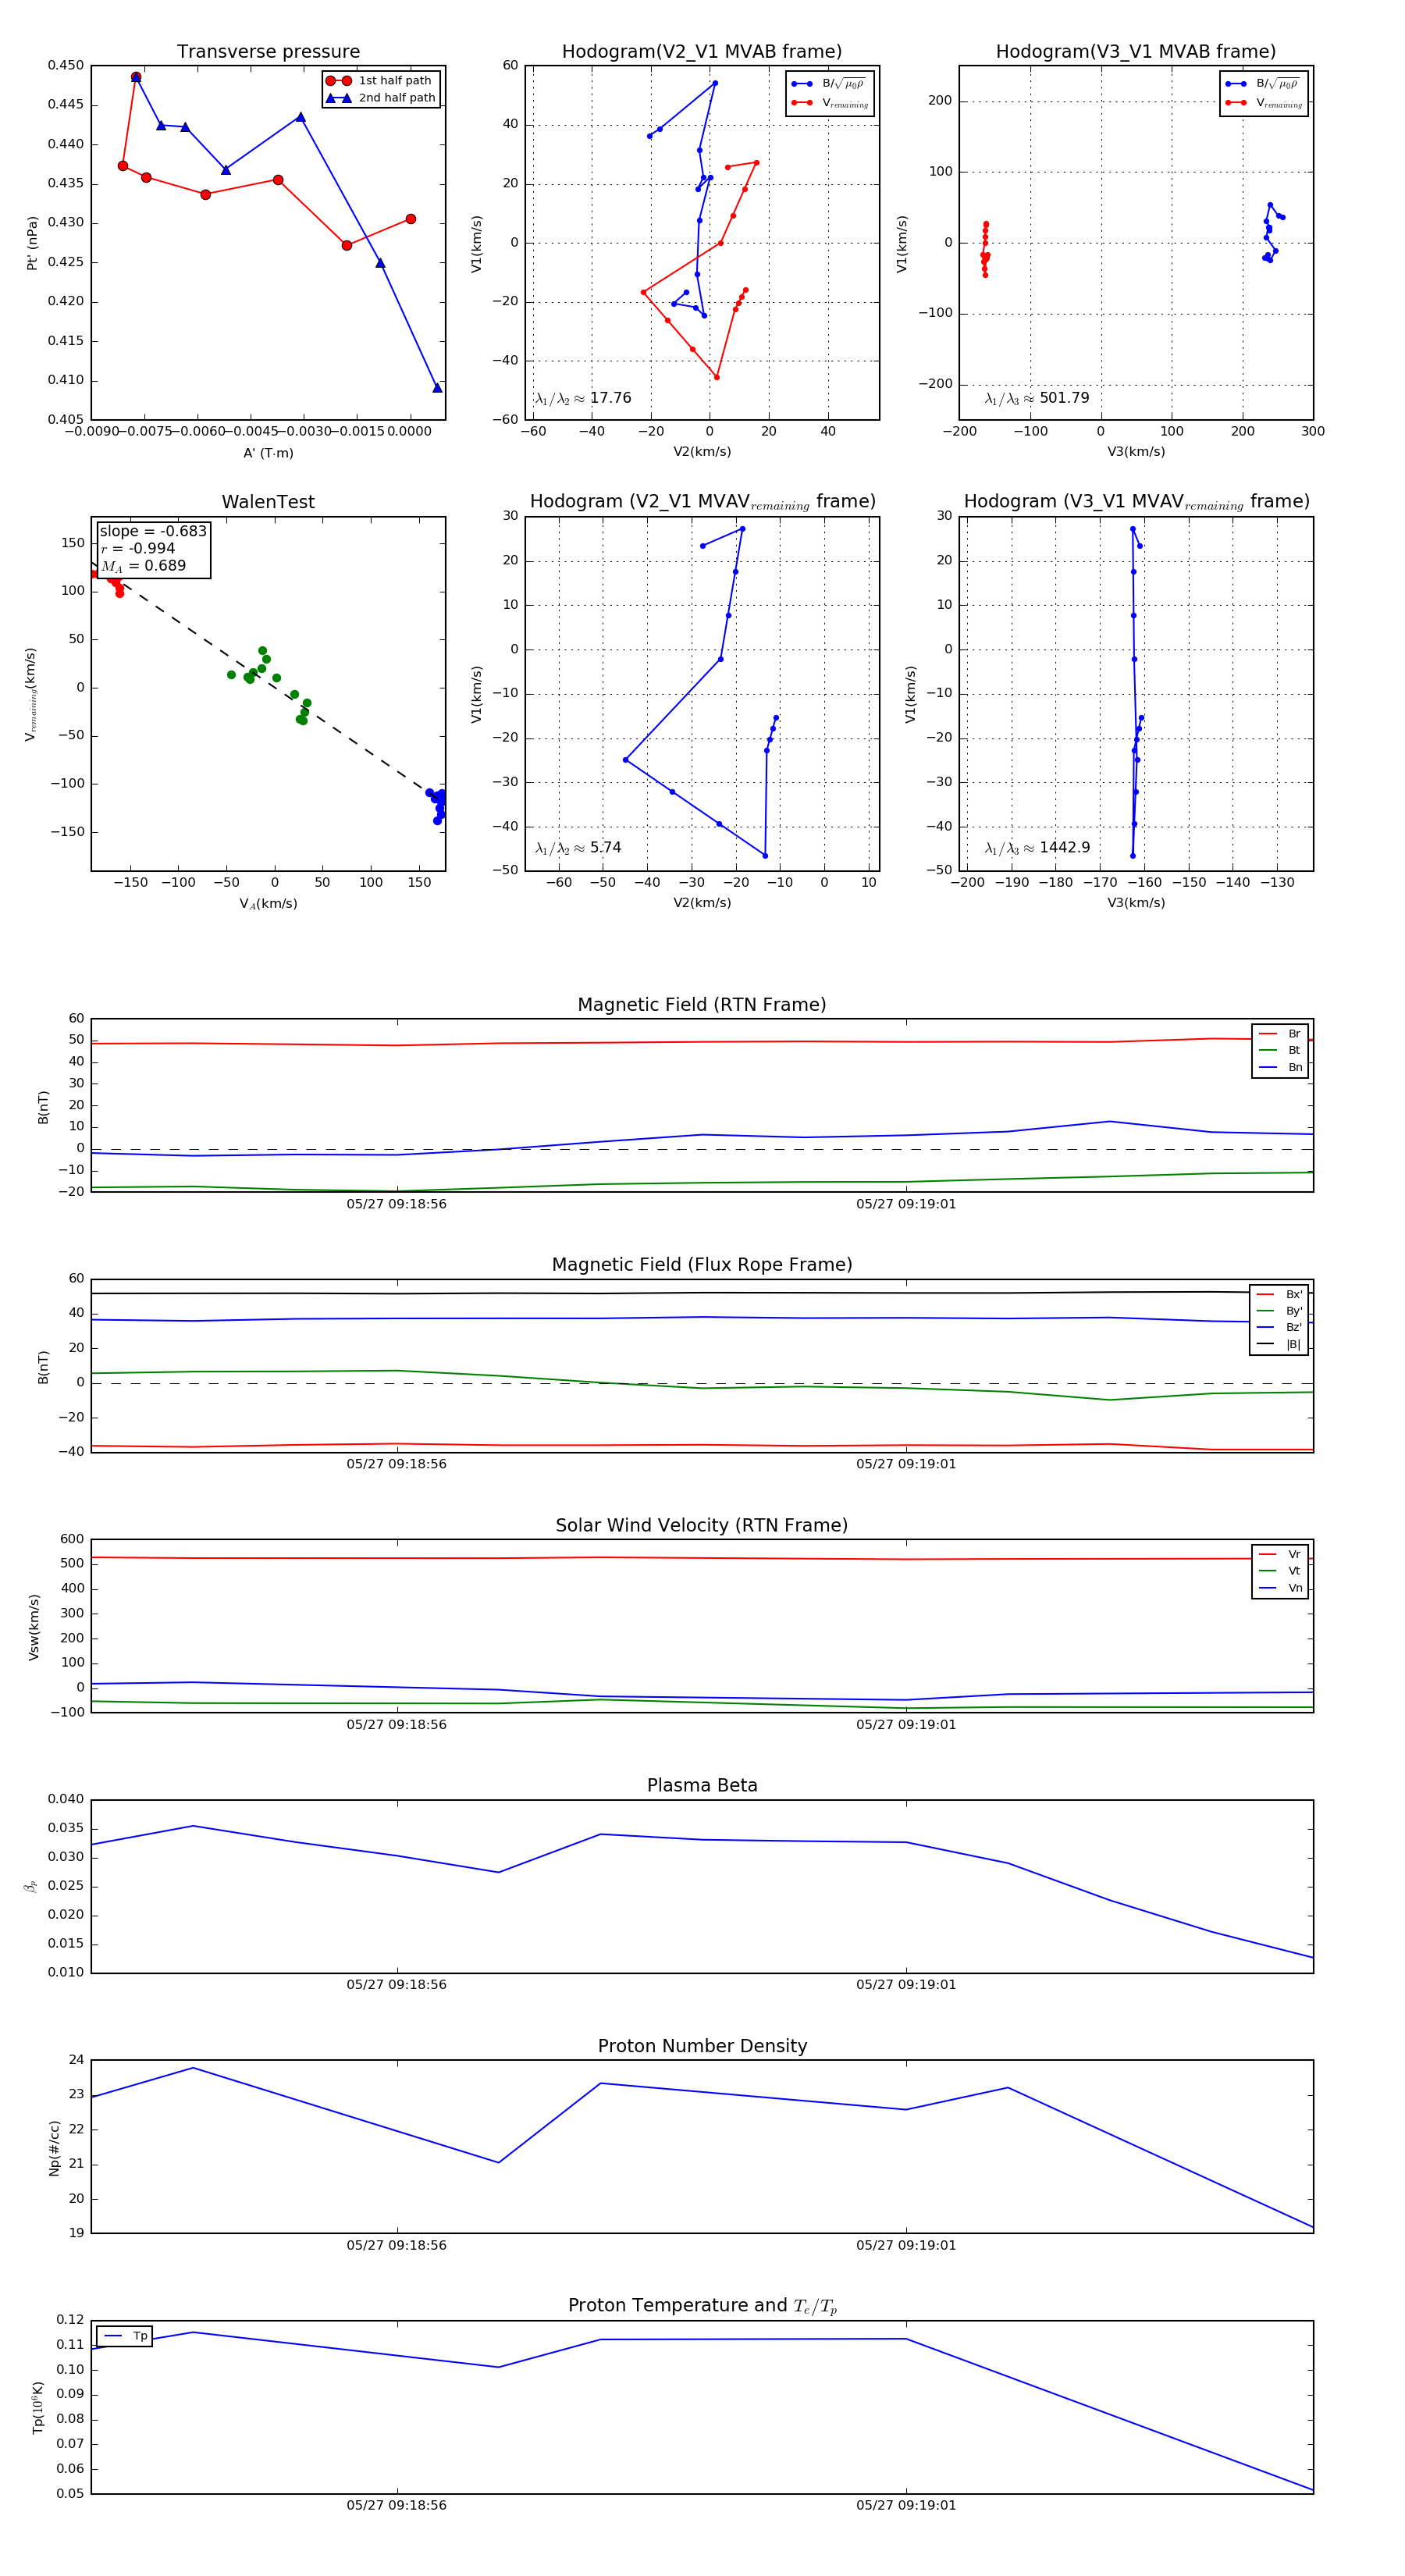Click the B/√(μ0ρ) legend entry in V2_V1 MVAB hodogram
1405x2576 pixels.
pyautogui.click(x=829, y=84)
